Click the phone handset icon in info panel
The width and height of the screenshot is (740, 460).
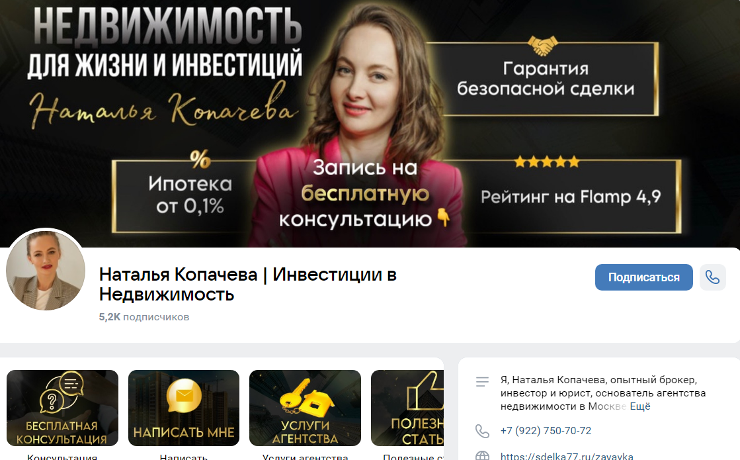click(x=482, y=431)
